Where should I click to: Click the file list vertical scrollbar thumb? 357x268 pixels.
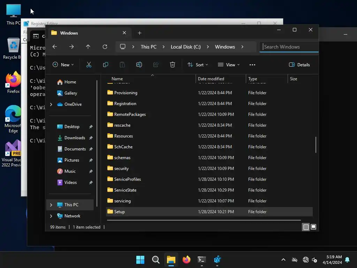coord(316,145)
